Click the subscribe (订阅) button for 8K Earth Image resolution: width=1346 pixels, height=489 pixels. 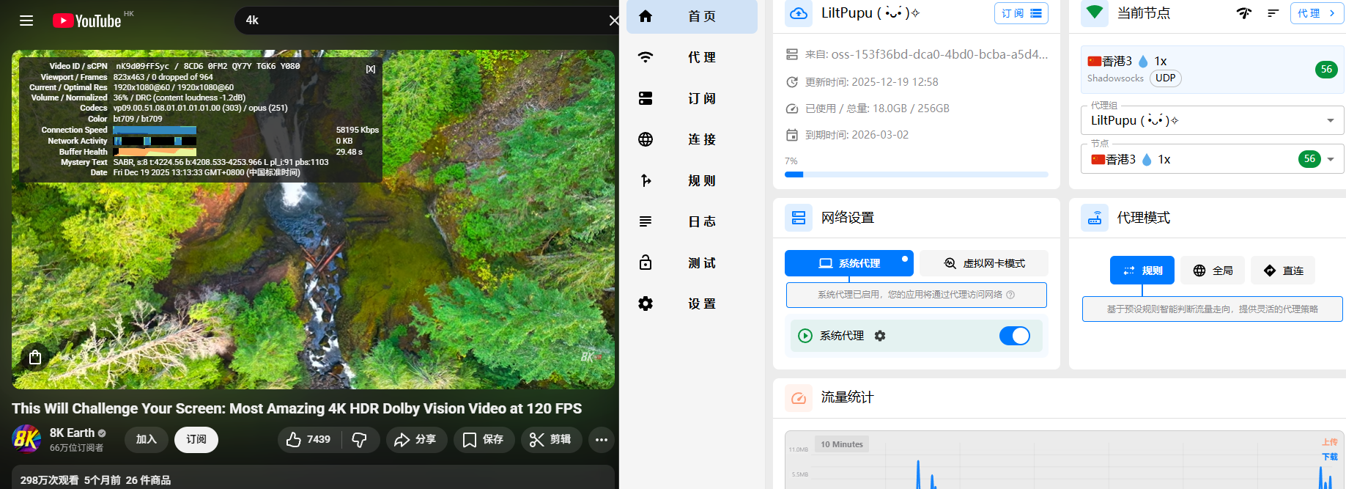point(196,439)
